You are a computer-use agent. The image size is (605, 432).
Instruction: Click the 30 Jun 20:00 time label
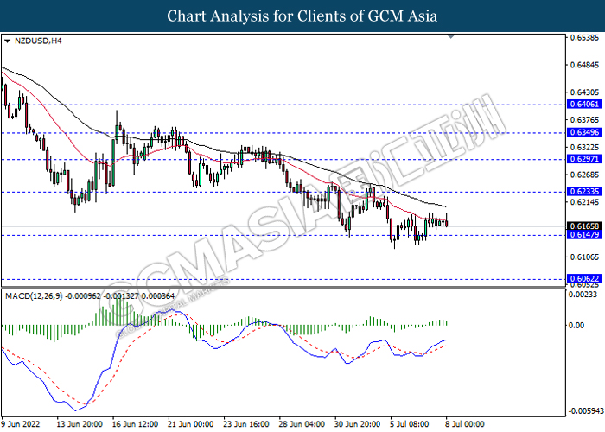(357, 424)
